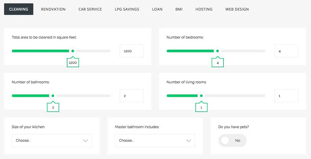This screenshot has width=311, height=159.
Task: Switch to the Renovation tab
Action: (53, 9)
